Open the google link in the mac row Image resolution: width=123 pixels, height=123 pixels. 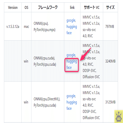[71, 21]
